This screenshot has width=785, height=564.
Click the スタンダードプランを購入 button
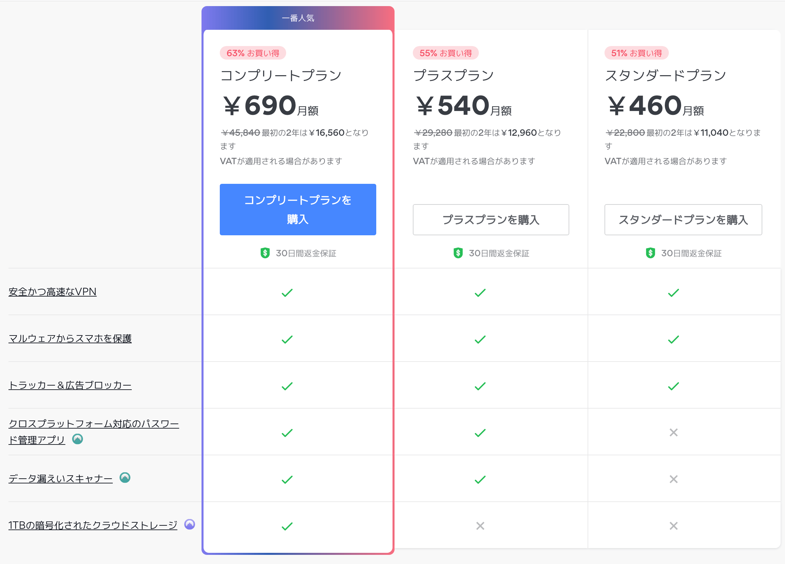pyautogui.click(x=683, y=220)
